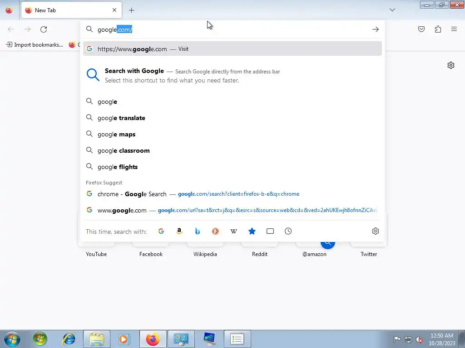Personalize New Tab with gear icon
The width and height of the screenshot is (465, 348).
(x=451, y=65)
